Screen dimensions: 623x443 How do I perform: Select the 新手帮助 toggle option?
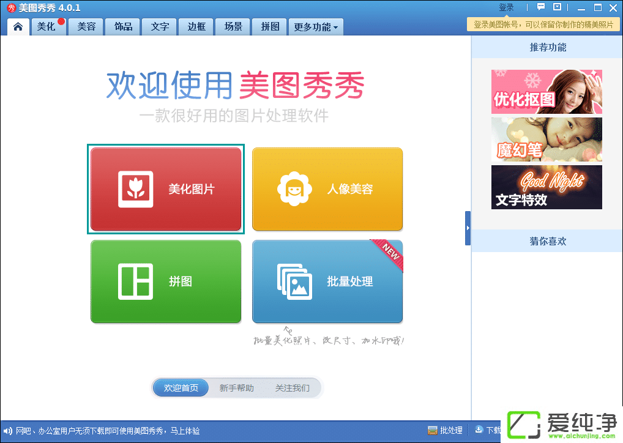click(x=236, y=388)
